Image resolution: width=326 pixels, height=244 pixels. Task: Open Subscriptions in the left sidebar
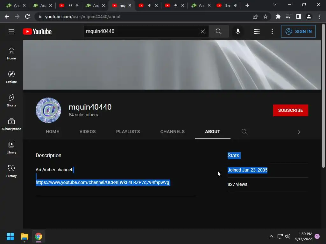point(11,124)
